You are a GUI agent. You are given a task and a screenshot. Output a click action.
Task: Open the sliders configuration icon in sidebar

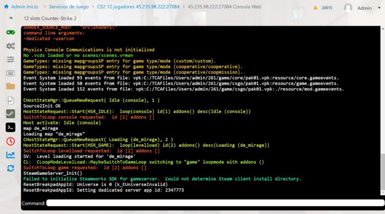[x=10, y=59]
